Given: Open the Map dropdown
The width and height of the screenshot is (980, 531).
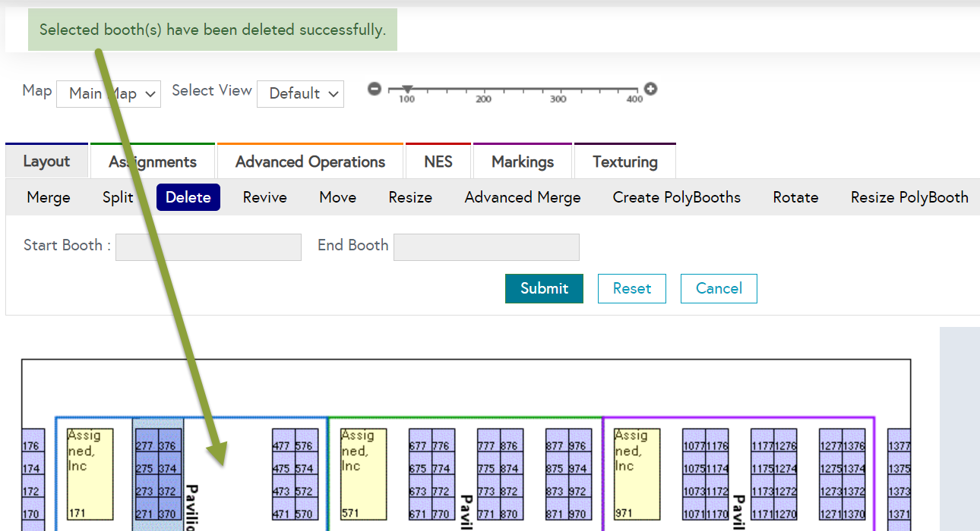Looking at the screenshot, I should 109,94.
